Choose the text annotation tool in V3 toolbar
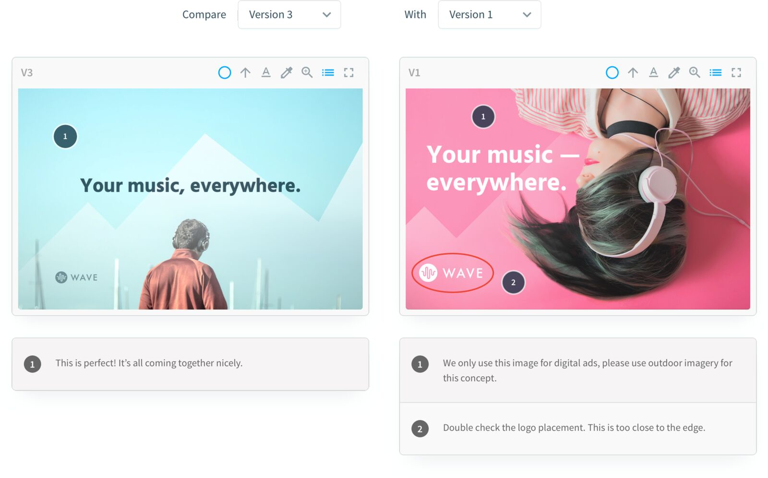The height and width of the screenshot is (478, 768). [266, 72]
